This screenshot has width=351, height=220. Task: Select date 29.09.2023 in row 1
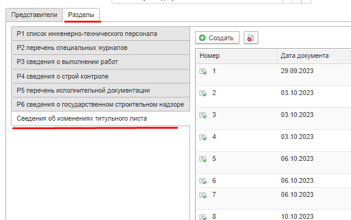click(x=297, y=71)
